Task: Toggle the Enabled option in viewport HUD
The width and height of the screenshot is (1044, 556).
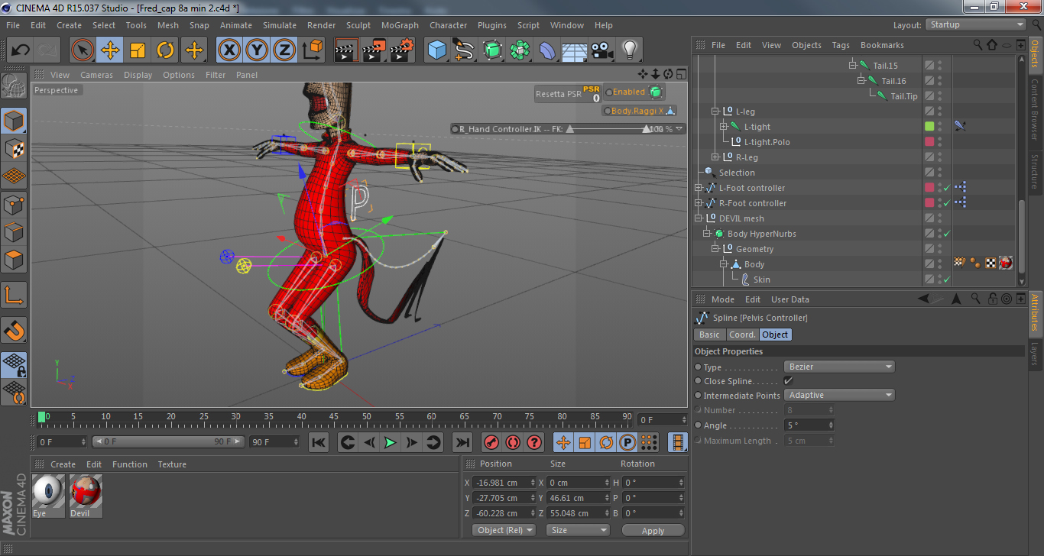Action: pos(609,92)
